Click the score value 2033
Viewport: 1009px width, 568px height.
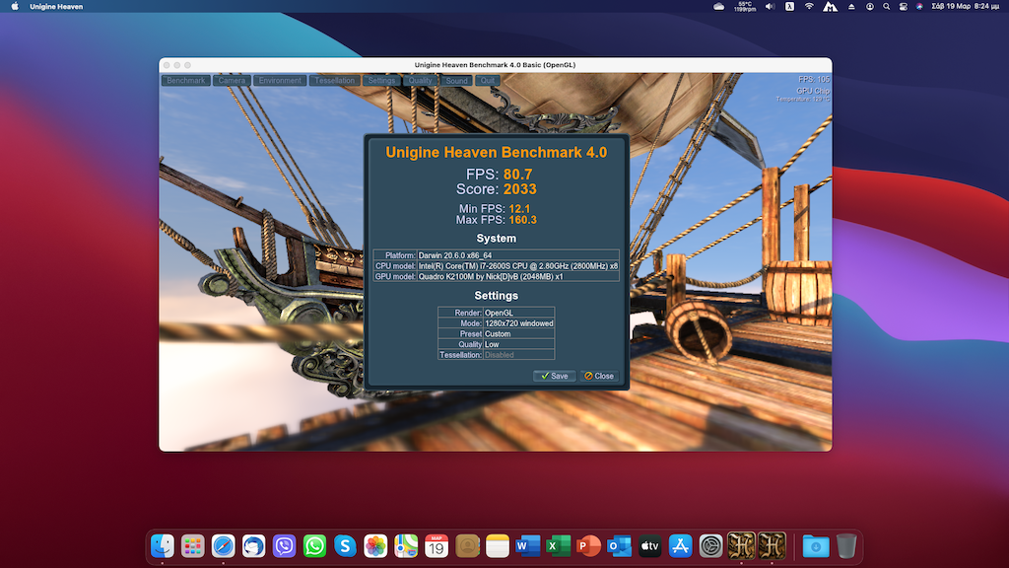coord(520,189)
